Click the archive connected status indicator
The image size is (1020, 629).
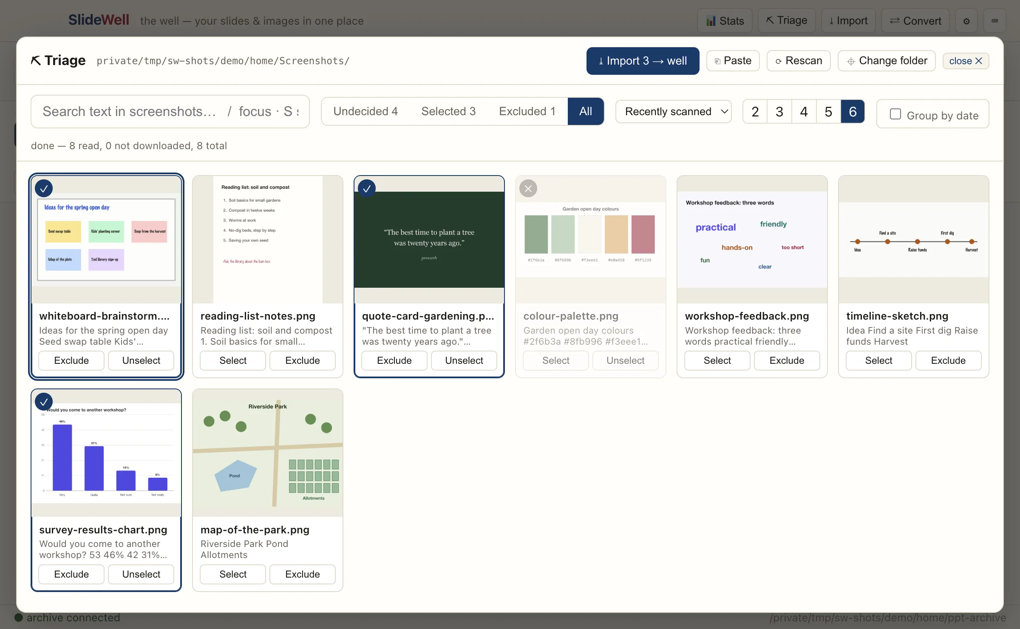[x=68, y=618]
